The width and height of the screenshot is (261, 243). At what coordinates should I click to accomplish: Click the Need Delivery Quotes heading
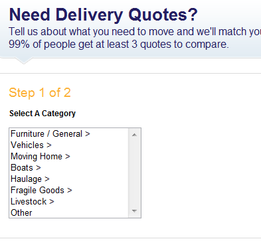(103, 15)
